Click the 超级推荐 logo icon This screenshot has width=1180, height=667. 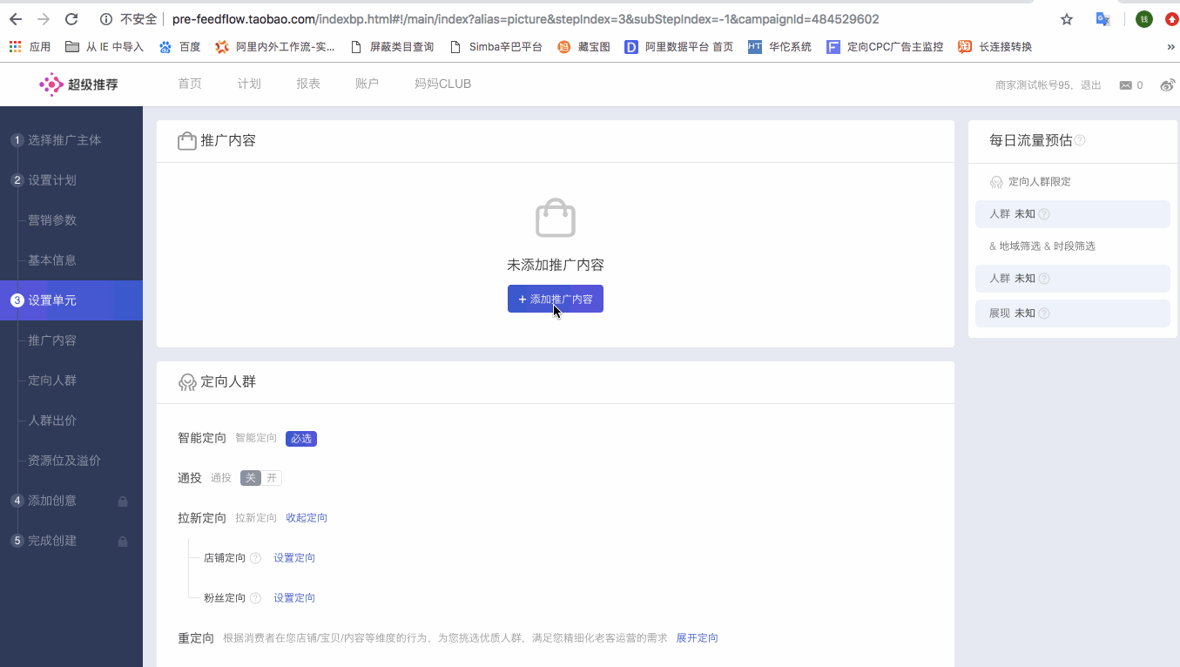tap(51, 84)
